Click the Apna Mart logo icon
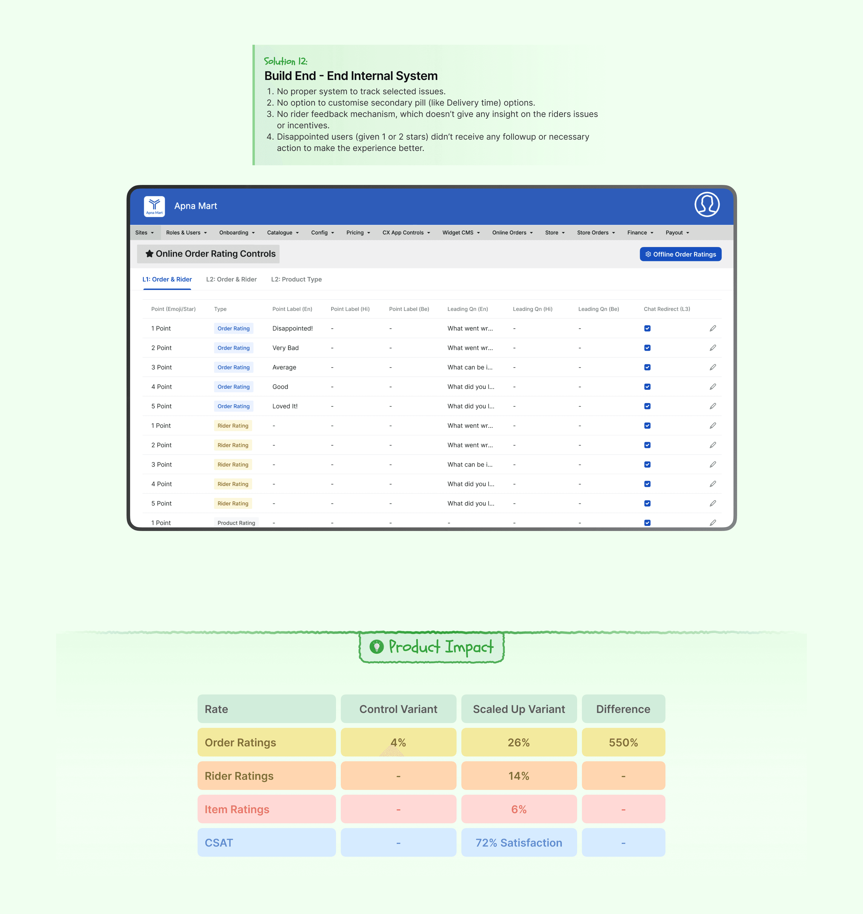 (x=154, y=206)
